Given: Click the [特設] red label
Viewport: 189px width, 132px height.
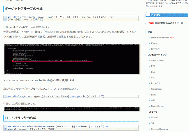Looking at the screenshot, I should click(151, 23).
